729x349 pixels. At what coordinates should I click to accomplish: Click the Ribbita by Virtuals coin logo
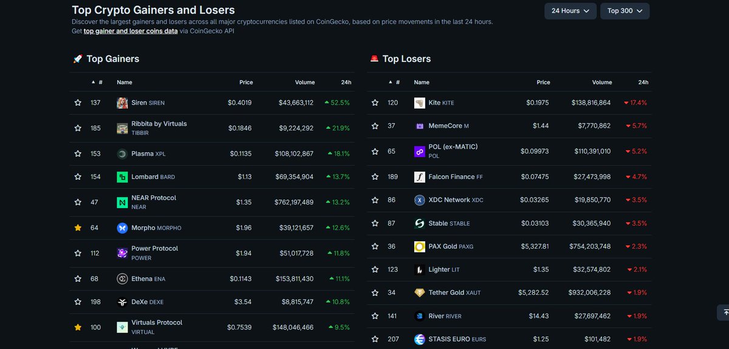pyautogui.click(x=122, y=128)
